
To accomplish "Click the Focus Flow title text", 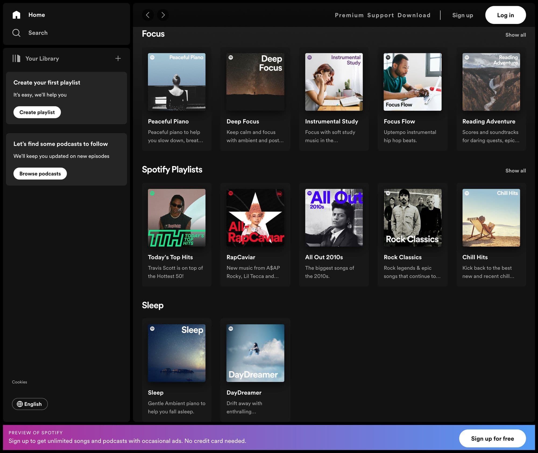I will click(x=399, y=121).
